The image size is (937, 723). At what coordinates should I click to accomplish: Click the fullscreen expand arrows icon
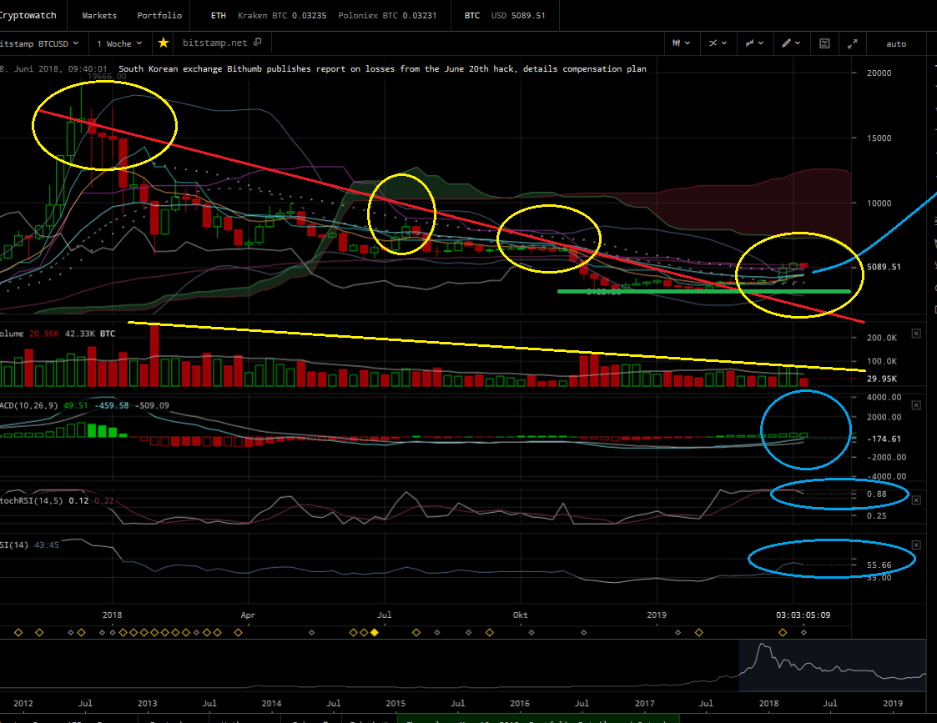coord(852,43)
